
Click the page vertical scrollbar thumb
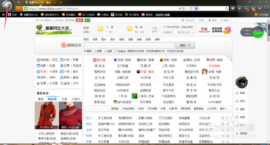click(x=268, y=31)
